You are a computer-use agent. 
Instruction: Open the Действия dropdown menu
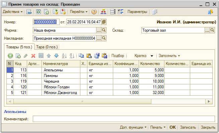point(13,12)
